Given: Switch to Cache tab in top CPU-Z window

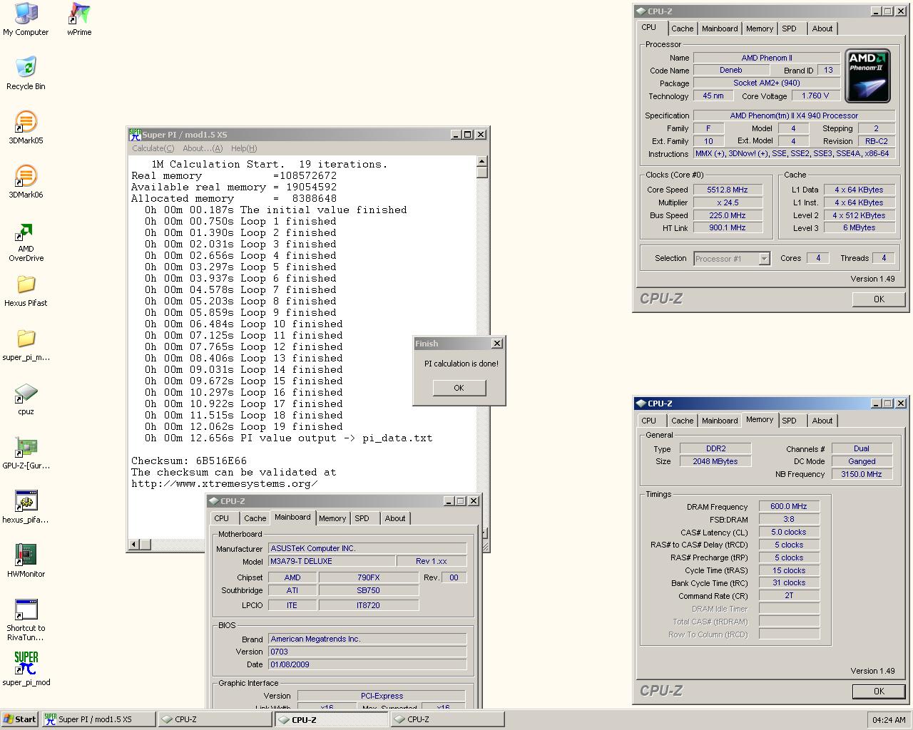Looking at the screenshot, I should point(682,29).
